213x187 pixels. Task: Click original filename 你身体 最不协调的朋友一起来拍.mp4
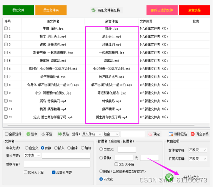pyautogui.click(x=53, y=85)
